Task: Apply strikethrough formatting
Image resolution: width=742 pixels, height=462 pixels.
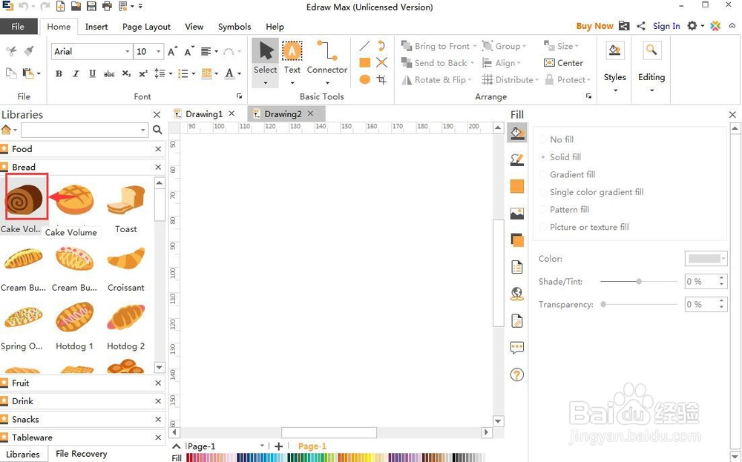Action: [x=109, y=73]
